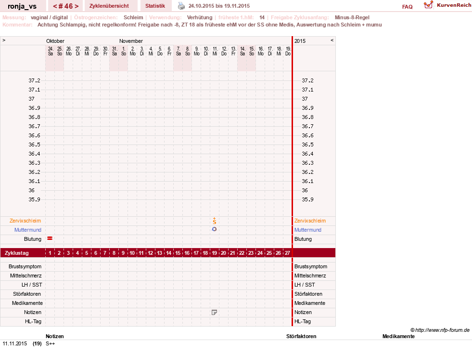Screen dimensions: 472x355
Task: Click the vaginal / digital measurement value
Action: (49, 17)
